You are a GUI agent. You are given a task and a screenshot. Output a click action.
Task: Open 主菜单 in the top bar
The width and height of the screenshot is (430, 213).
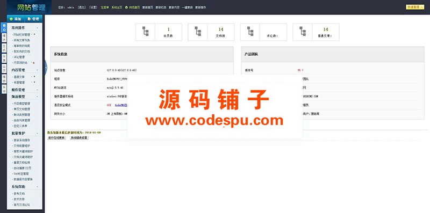(104, 8)
